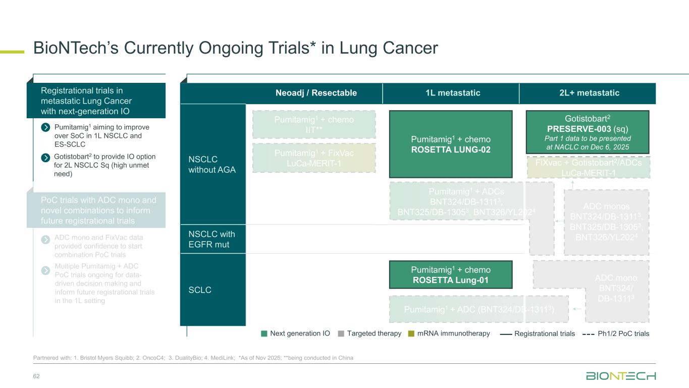This screenshot has width=689, height=388.
Task: Click the Pumitamig + chemo IIT box
Action: point(314,124)
